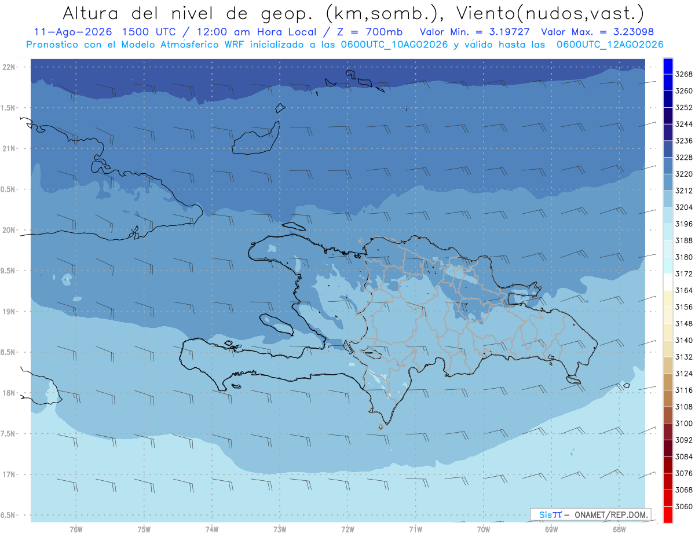Click the 74W longitude label
Viewport: 695px width, 537px height.
[212, 529]
